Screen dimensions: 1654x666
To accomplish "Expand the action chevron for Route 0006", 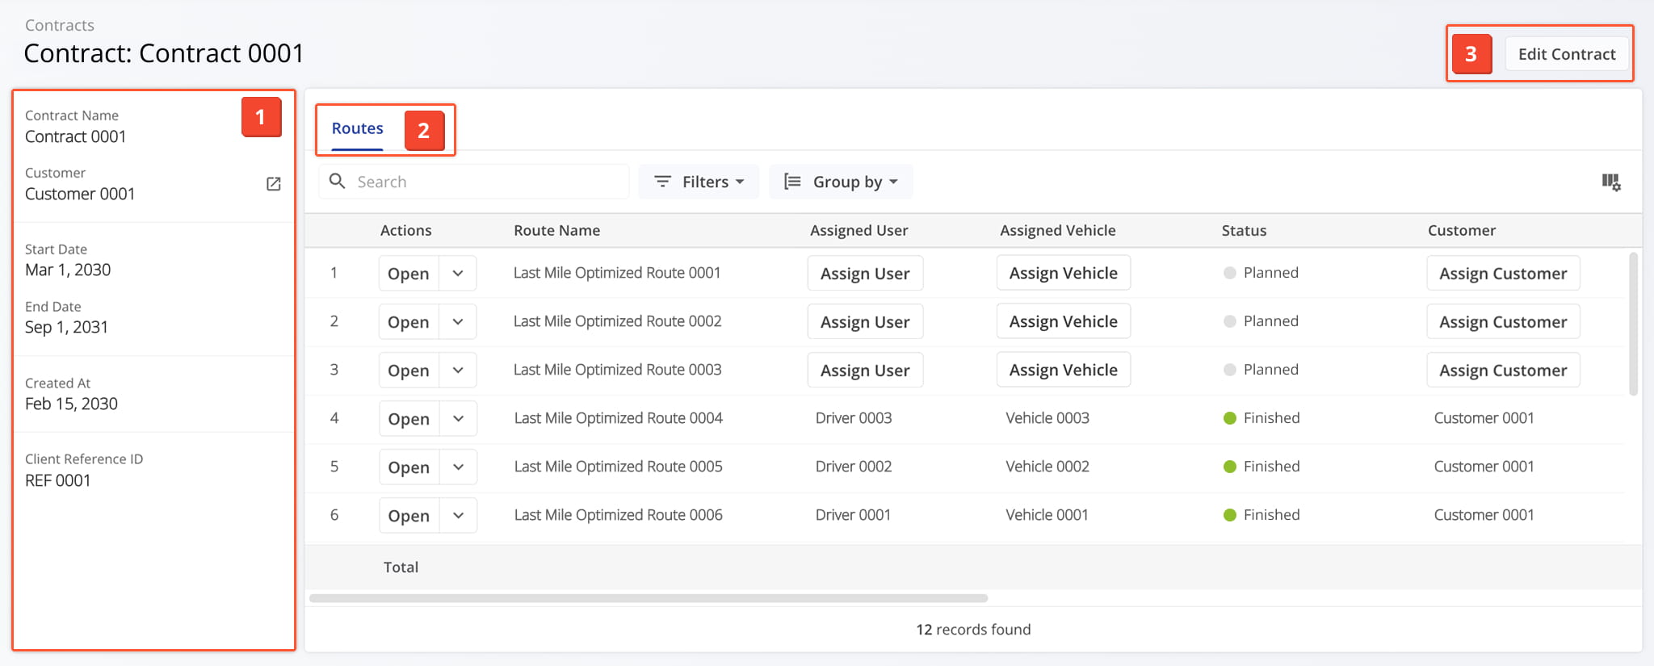I will [x=458, y=516].
